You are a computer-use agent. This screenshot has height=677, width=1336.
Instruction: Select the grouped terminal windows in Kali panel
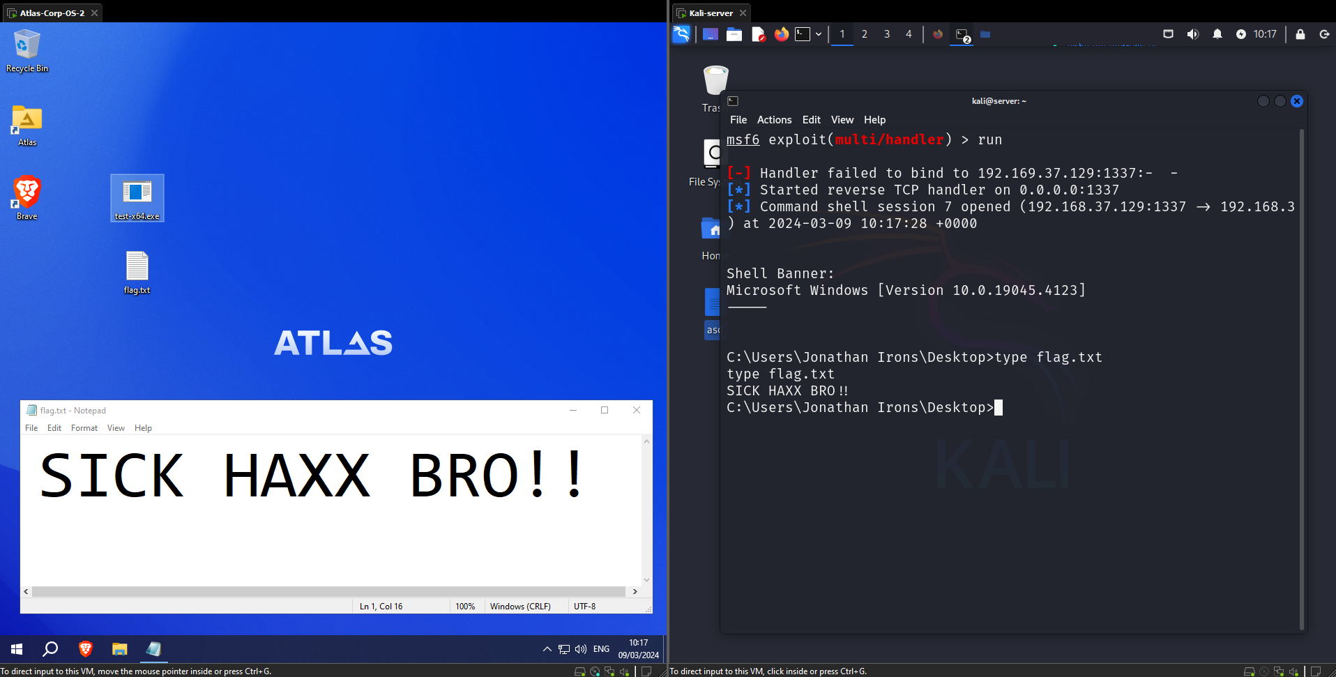click(x=962, y=34)
